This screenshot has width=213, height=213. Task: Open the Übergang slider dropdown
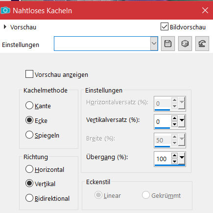[182, 158]
